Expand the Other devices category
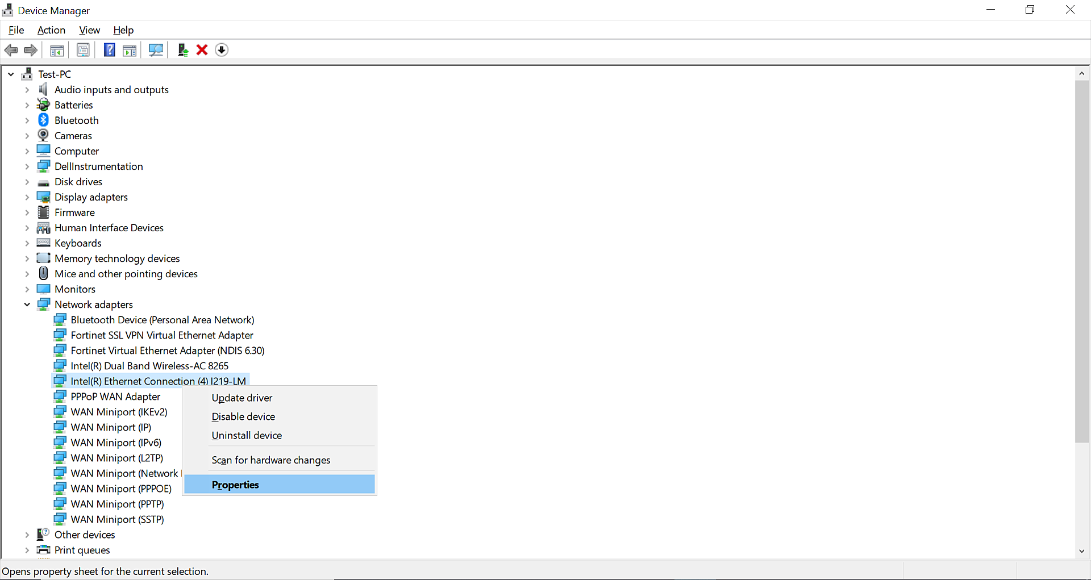This screenshot has width=1091, height=580. pyautogui.click(x=27, y=535)
